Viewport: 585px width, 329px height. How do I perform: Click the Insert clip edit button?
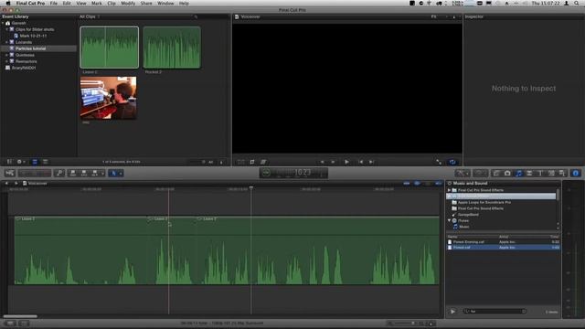pyautogui.click(x=84, y=173)
